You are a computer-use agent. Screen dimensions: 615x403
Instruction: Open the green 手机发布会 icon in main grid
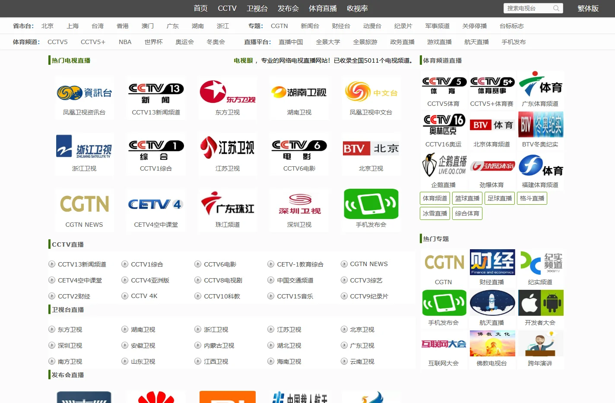tap(371, 204)
